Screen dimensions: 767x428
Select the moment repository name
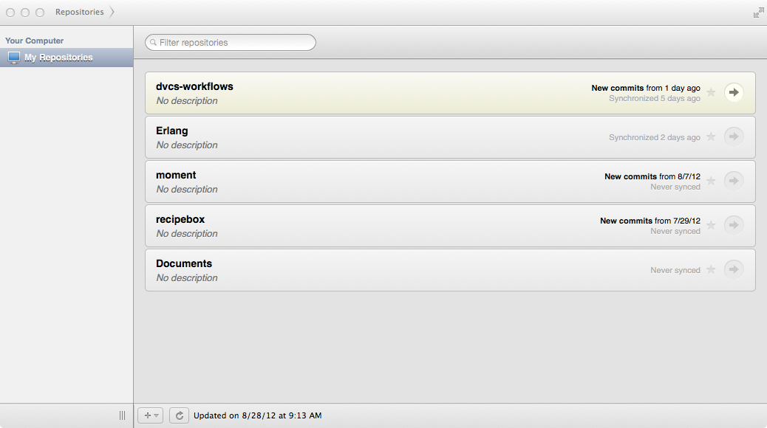tap(176, 175)
